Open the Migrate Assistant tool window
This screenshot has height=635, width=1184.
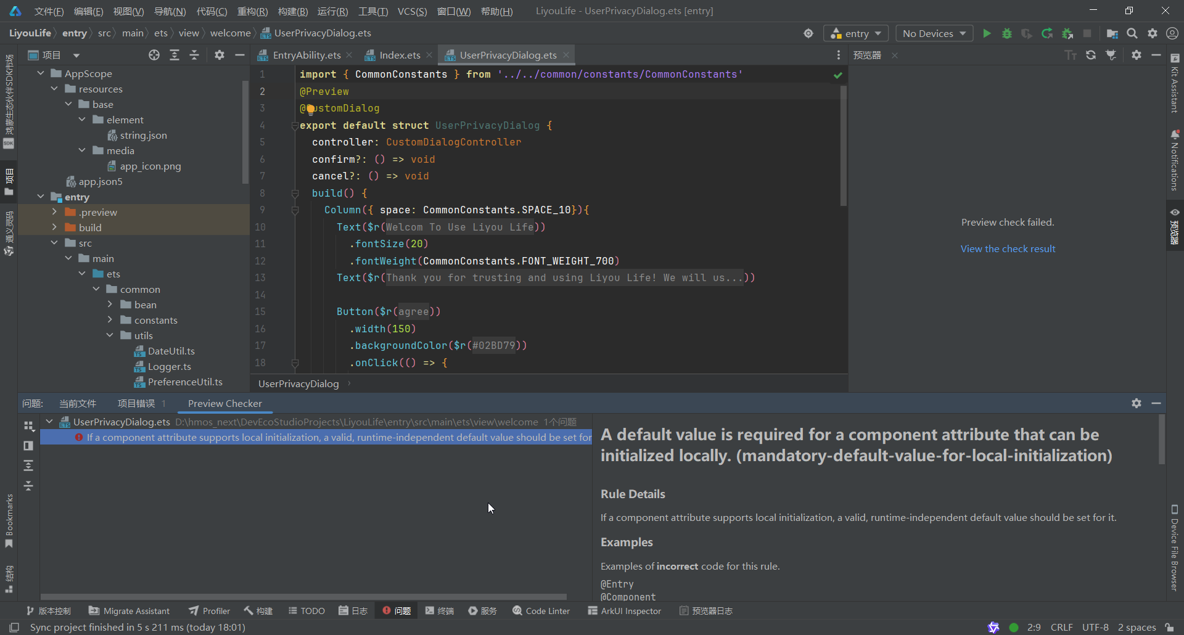(x=129, y=611)
